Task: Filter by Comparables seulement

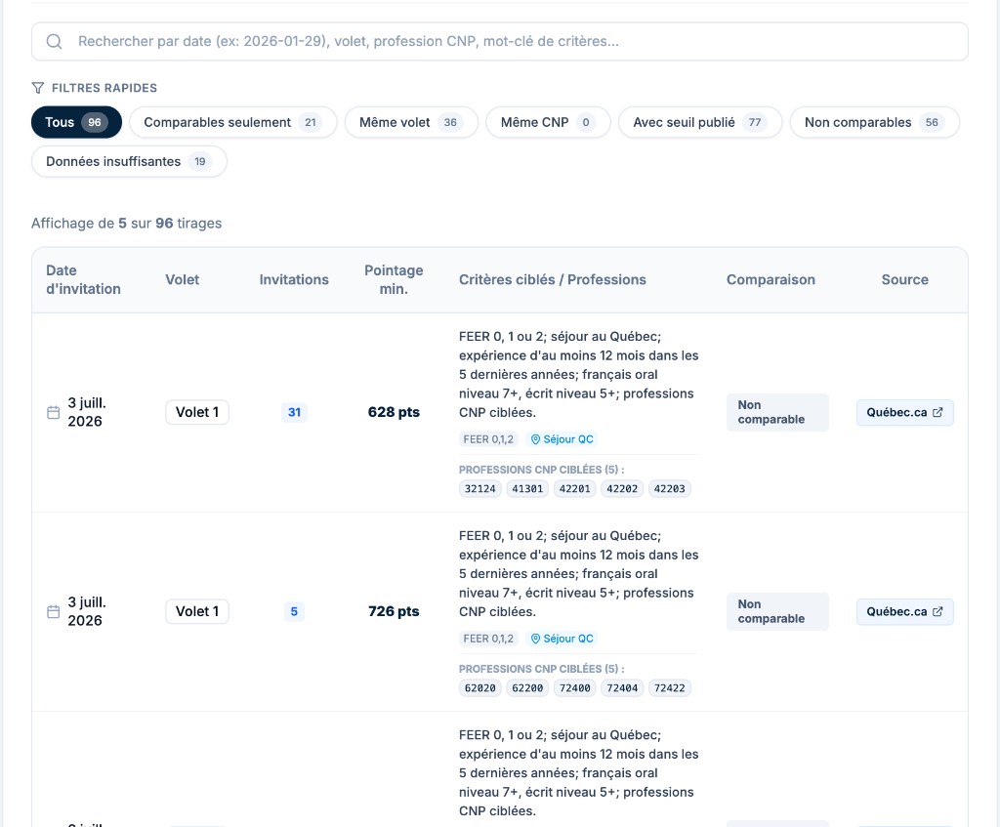Action: [x=232, y=122]
